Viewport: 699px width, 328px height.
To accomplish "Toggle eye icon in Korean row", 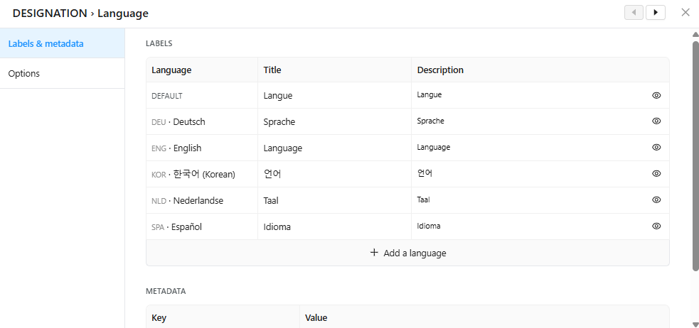I will tap(656, 173).
